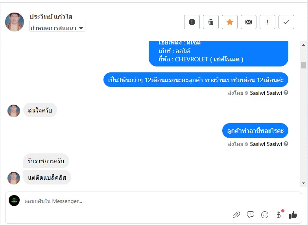Click the chat scrollbar thumb

pyautogui.click(x=303, y=65)
